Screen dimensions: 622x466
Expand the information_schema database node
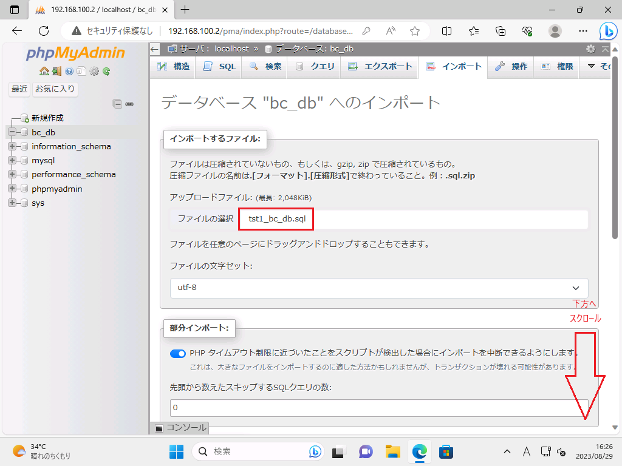click(12, 146)
